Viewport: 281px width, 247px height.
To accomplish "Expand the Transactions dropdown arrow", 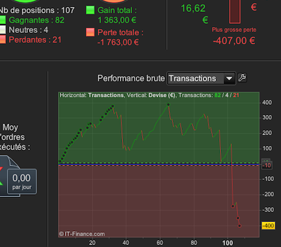I will (x=229, y=78).
